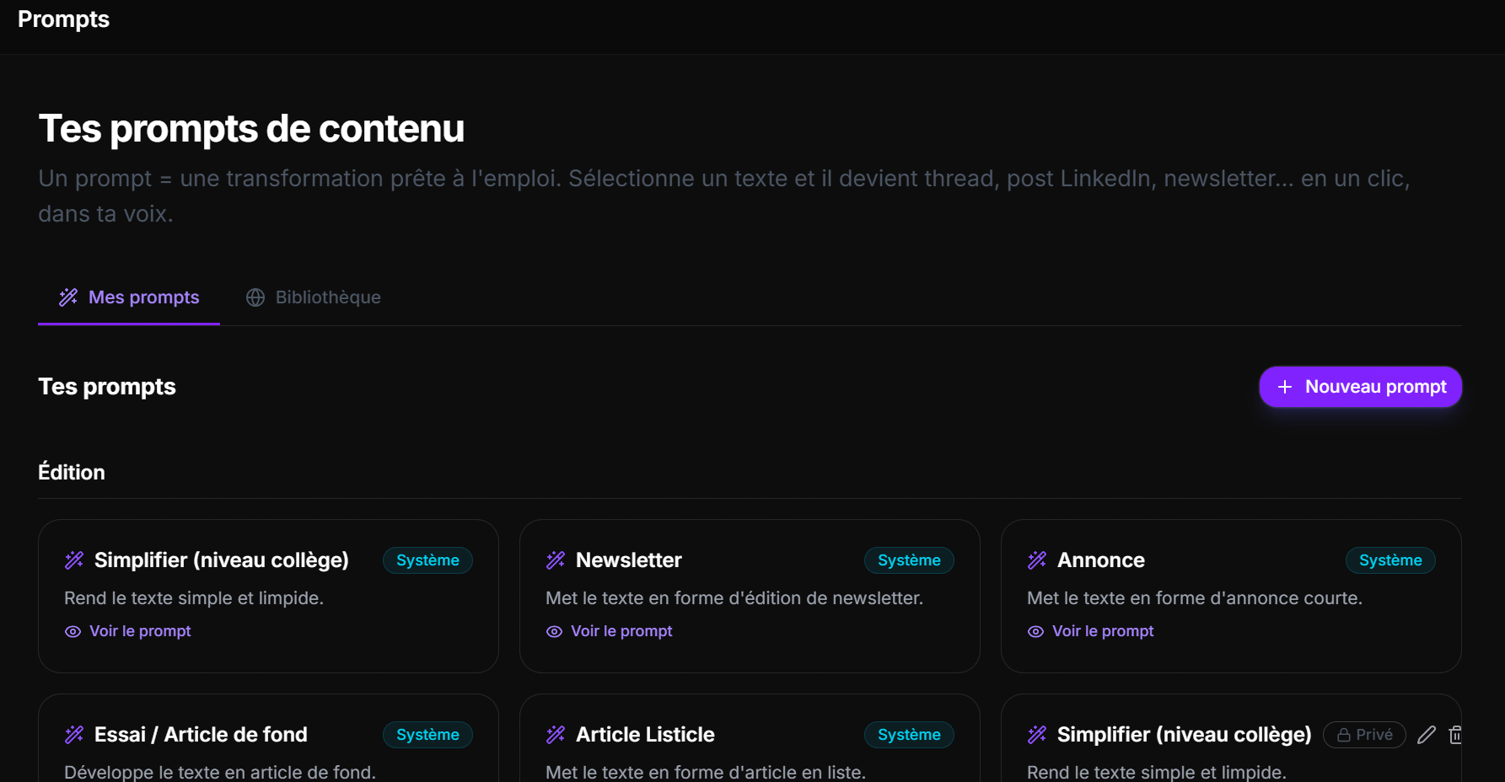The height and width of the screenshot is (782, 1505).
Task: Create a new prompt with Nouveau prompt
Action: [x=1360, y=387]
